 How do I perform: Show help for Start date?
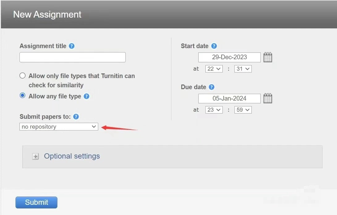pyautogui.click(x=214, y=46)
